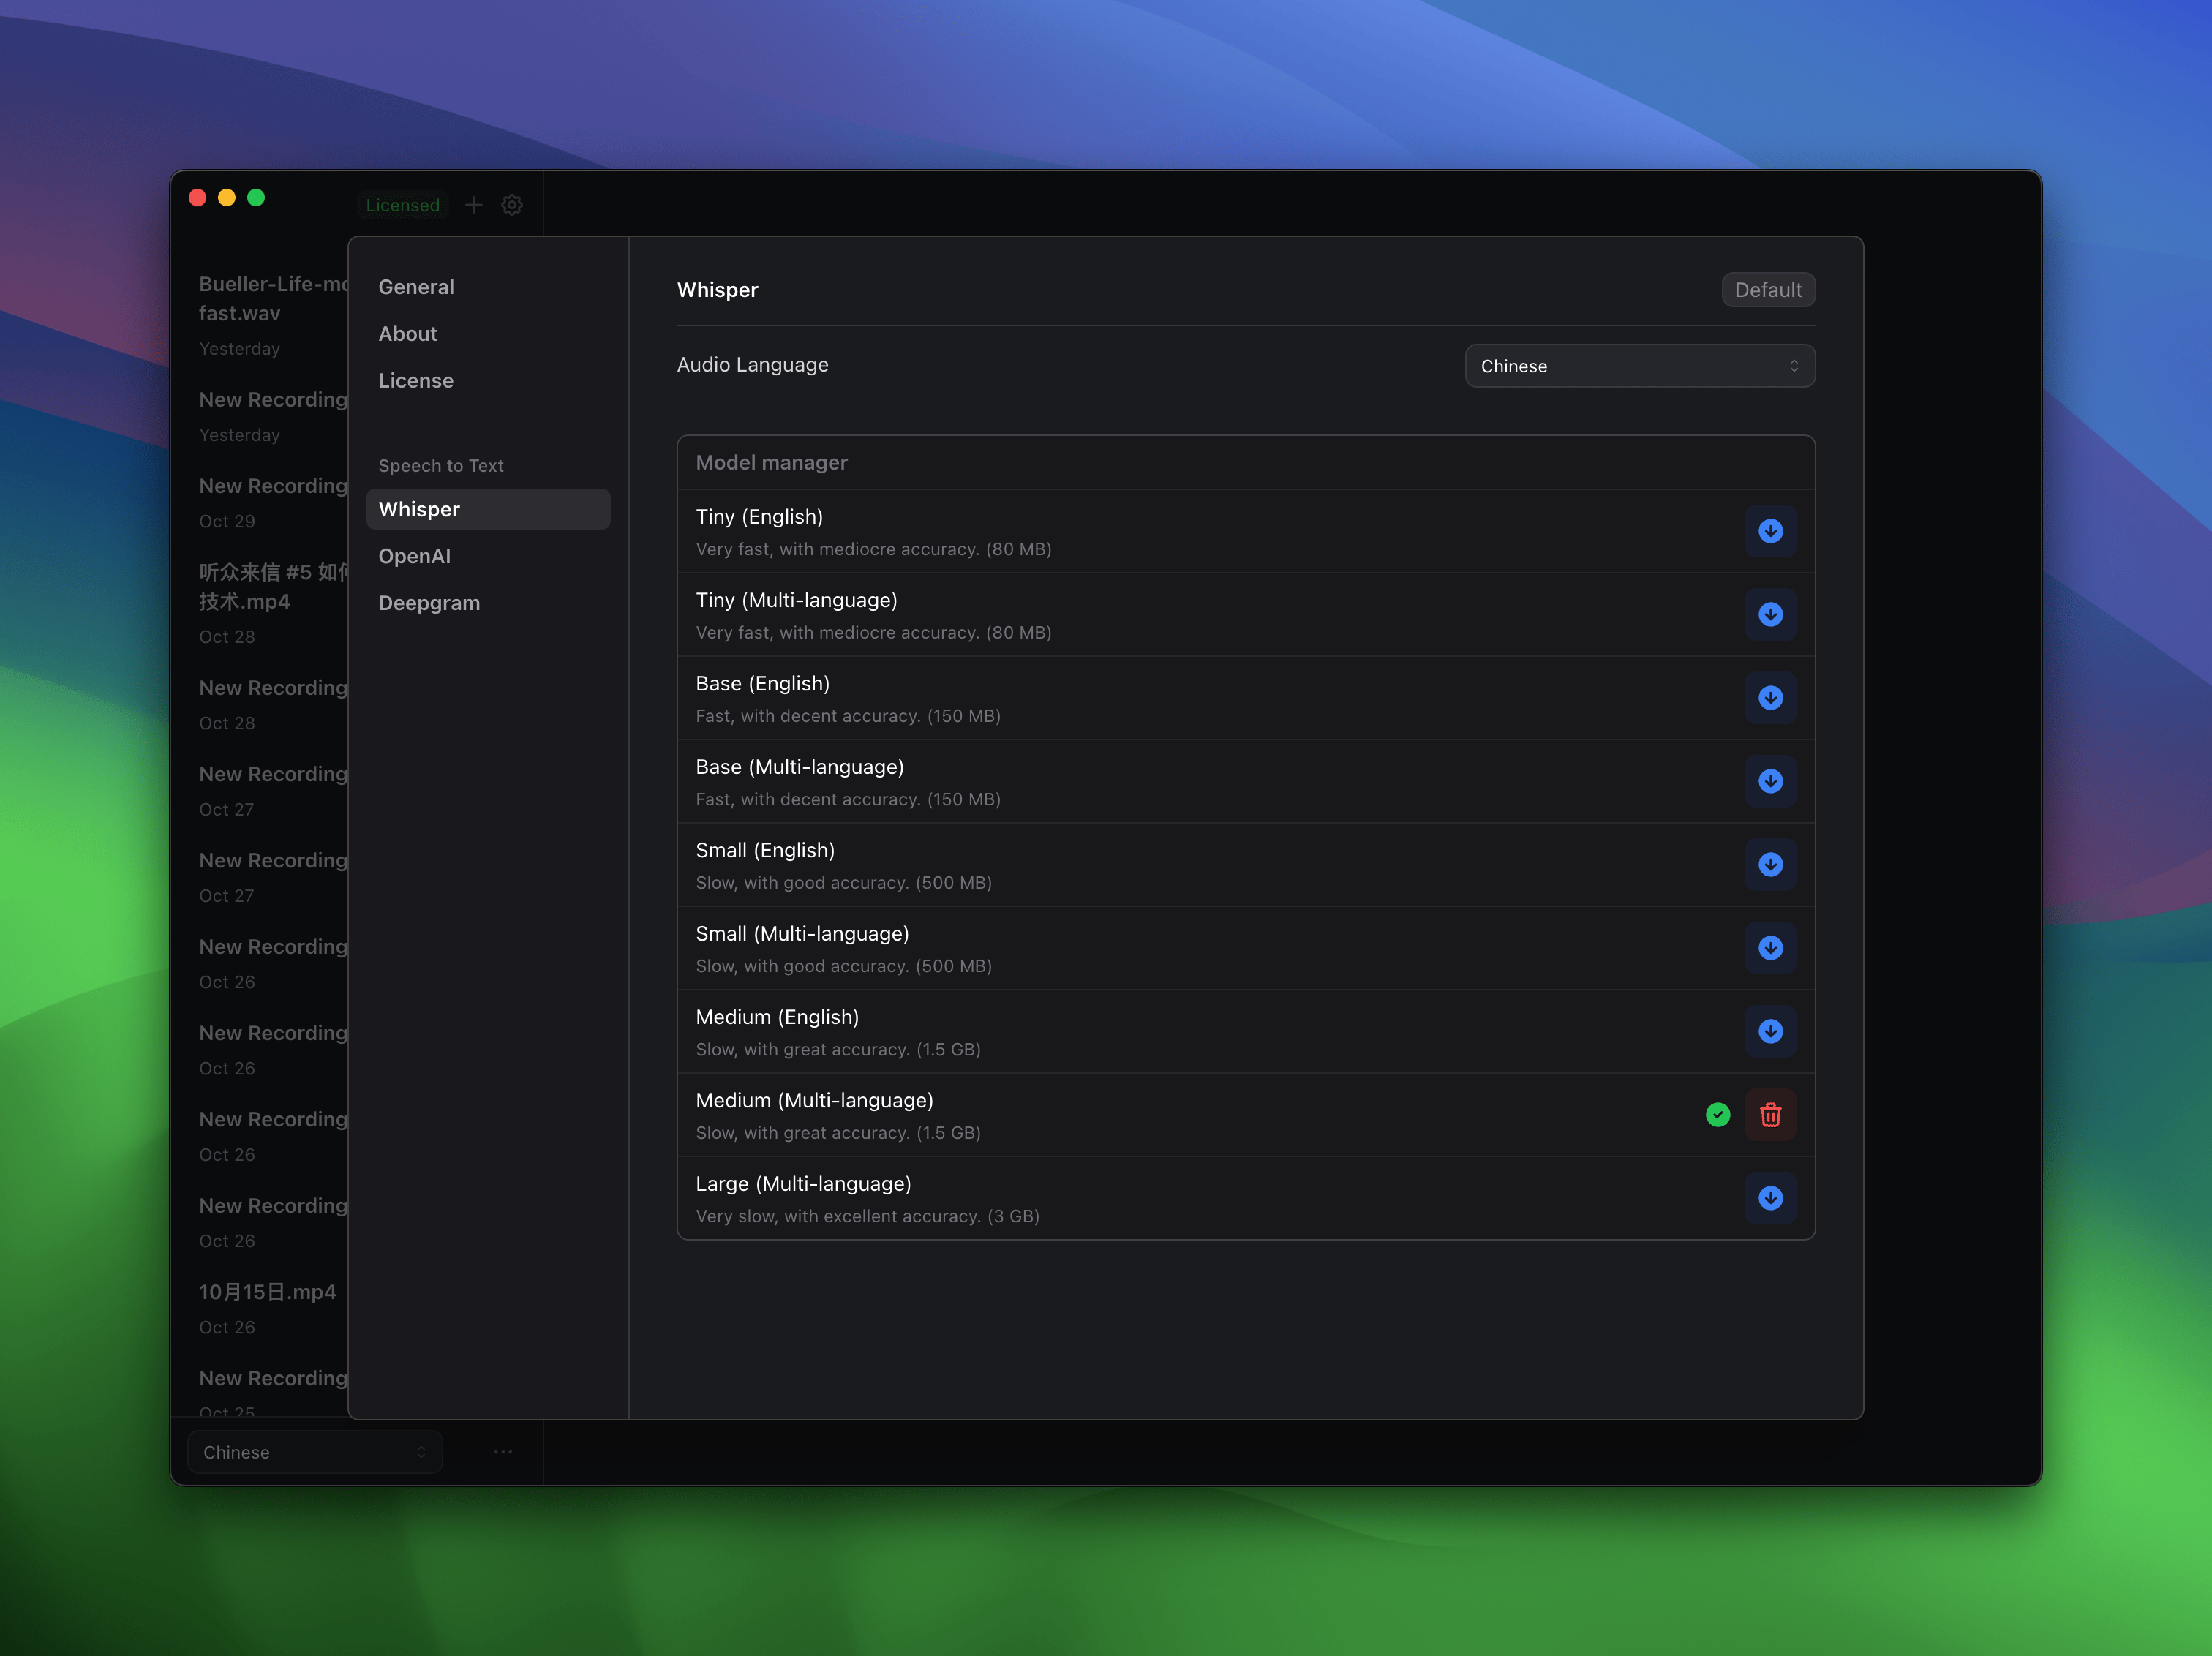Close the window with red button

pyautogui.click(x=198, y=198)
